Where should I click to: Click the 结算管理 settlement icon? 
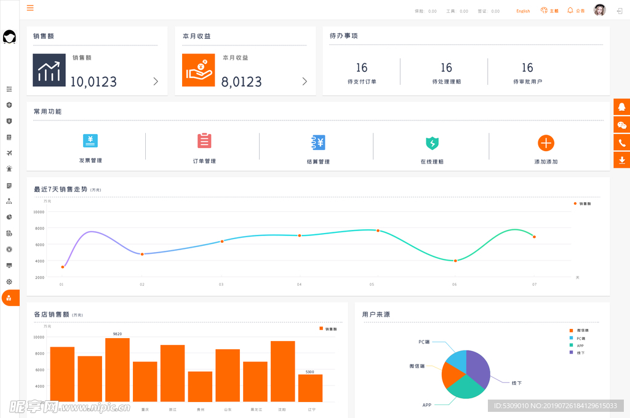(x=318, y=143)
